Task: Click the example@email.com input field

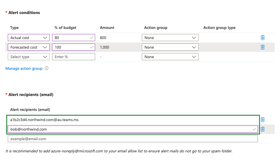Action: tap(133, 139)
